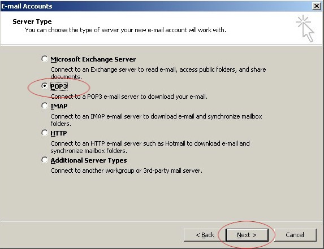
Task: Click the Exchange server description text
Action: [158, 73]
